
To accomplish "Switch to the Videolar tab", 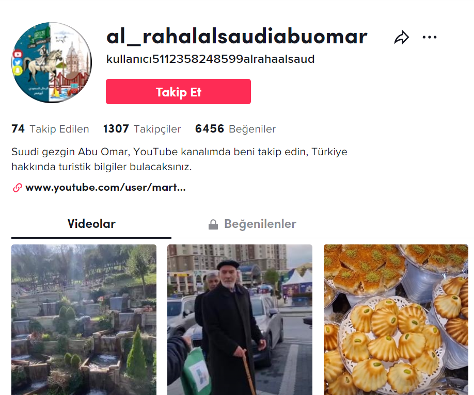I will pos(91,224).
